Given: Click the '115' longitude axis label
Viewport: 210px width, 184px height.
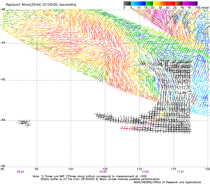Looking at the screenshot, I should (x=174, y=169).
